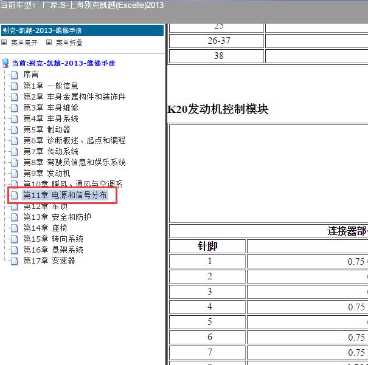Select chapter 第15章 转向系统
368x365 pixels.
(x=53, y=239)
